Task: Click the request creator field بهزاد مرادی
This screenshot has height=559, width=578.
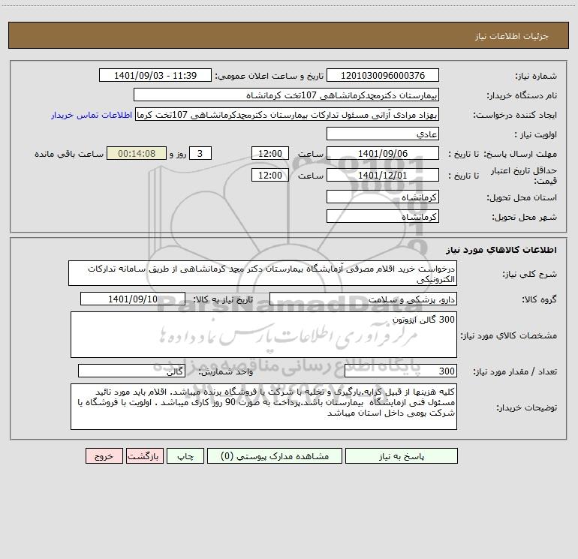Action: coord(287,115)
